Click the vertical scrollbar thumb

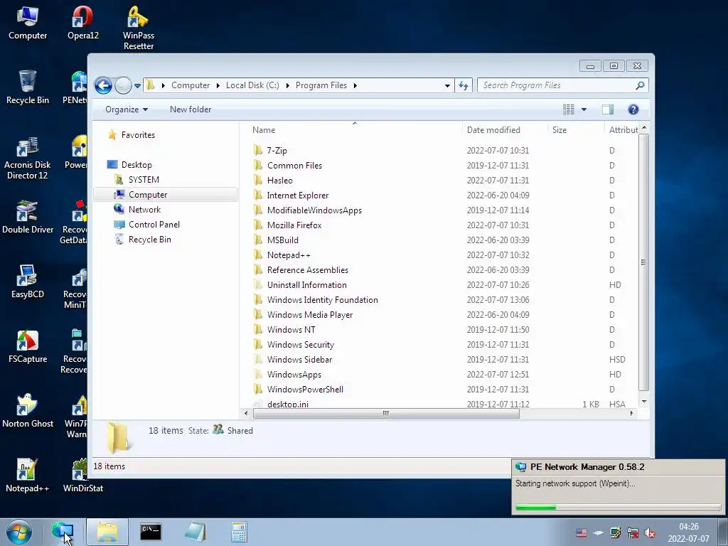643,262
